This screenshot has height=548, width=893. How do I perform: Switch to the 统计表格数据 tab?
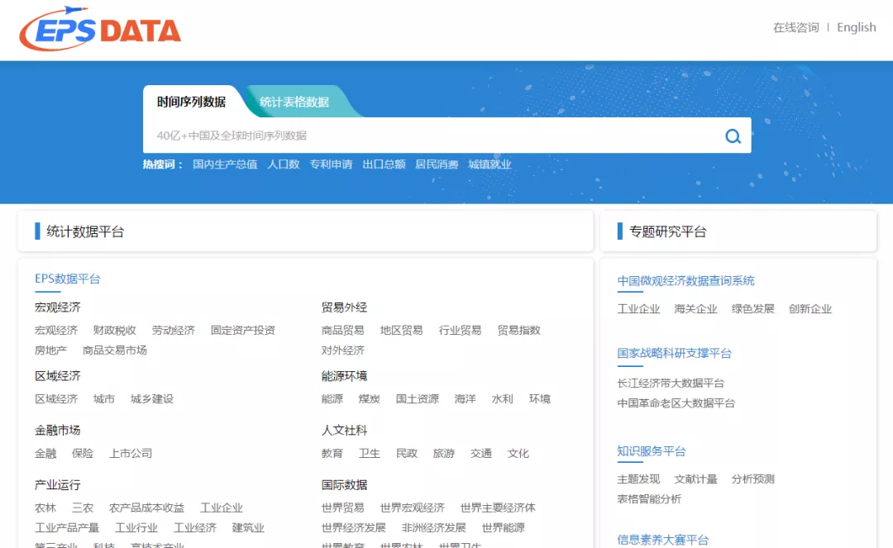click(x=294, y=102)
